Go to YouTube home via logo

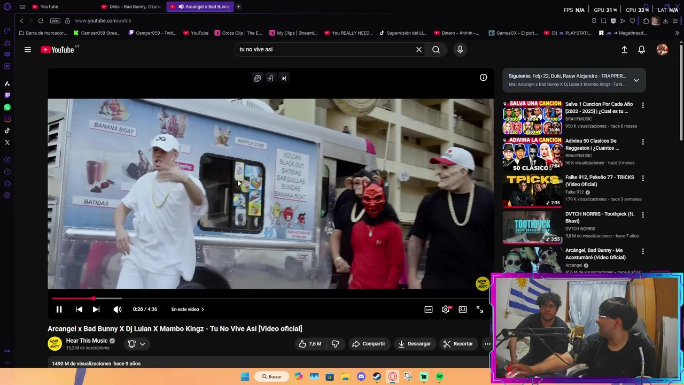pyautogui.click(x=57, y=50)
